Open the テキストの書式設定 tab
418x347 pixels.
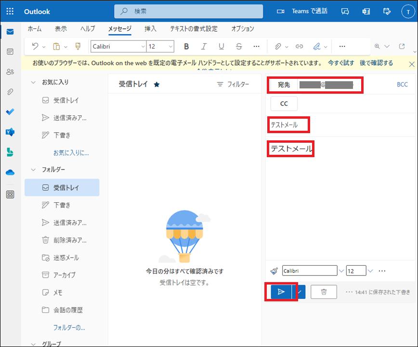click(194, 29)
